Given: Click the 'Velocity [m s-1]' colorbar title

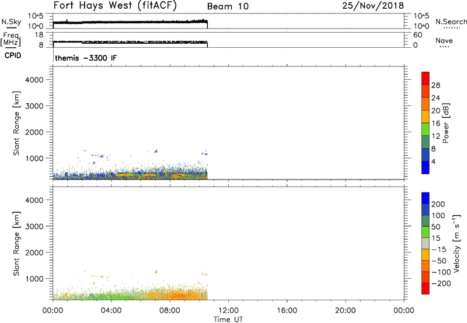Looking at the screenshot, I should tap(456, 244).
